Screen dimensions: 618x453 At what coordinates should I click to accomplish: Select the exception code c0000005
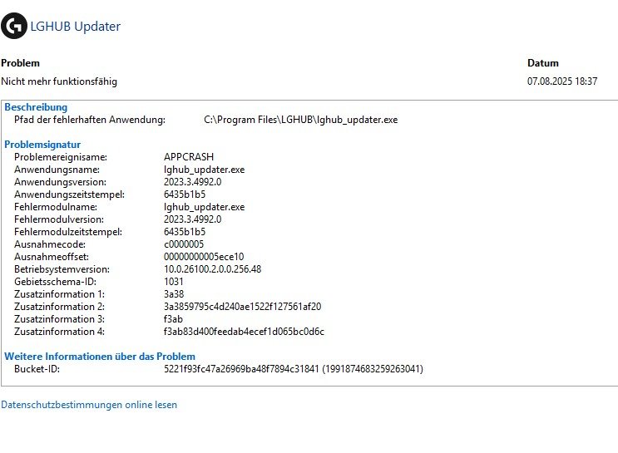pos(184,244)
